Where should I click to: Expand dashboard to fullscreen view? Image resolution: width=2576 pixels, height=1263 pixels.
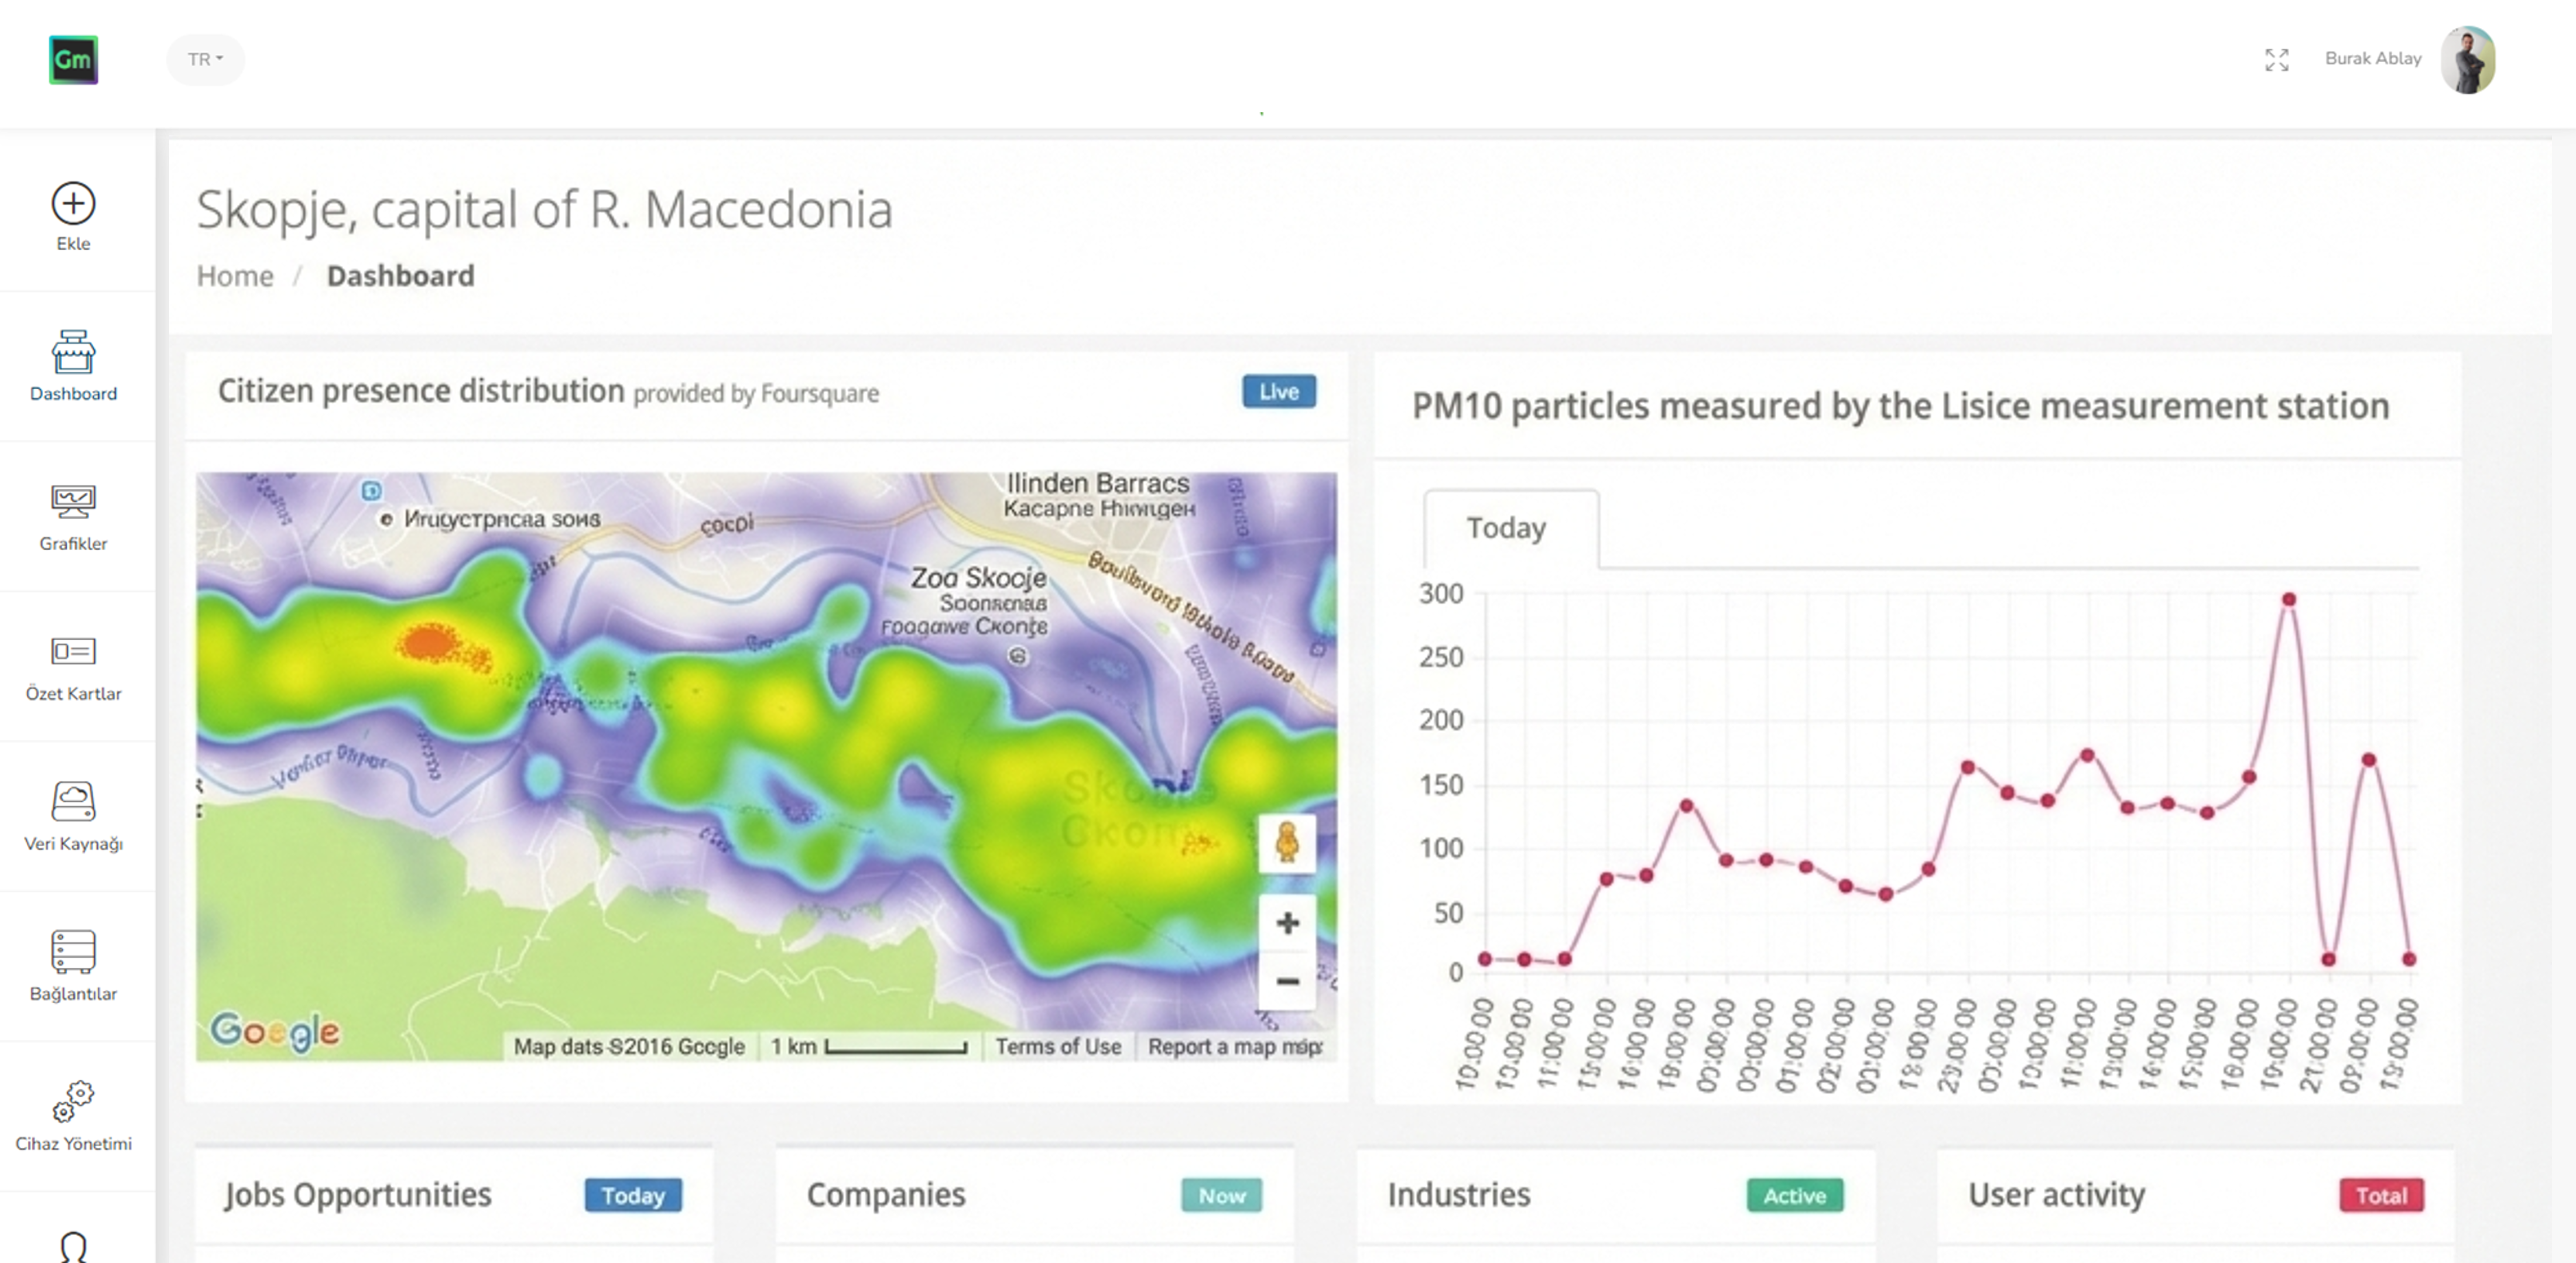pos(2277,61)
